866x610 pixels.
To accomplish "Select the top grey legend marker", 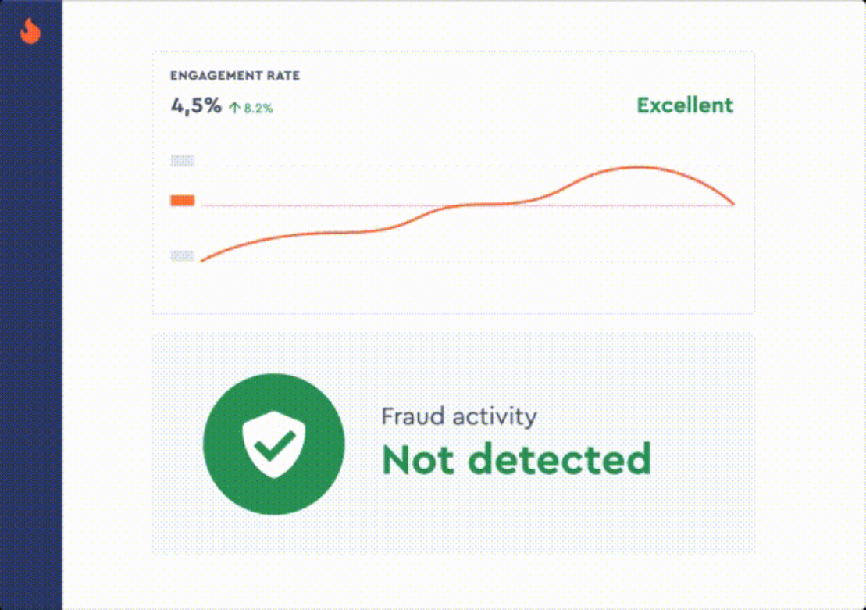I will pyautogui.click(x=183, y=161).
